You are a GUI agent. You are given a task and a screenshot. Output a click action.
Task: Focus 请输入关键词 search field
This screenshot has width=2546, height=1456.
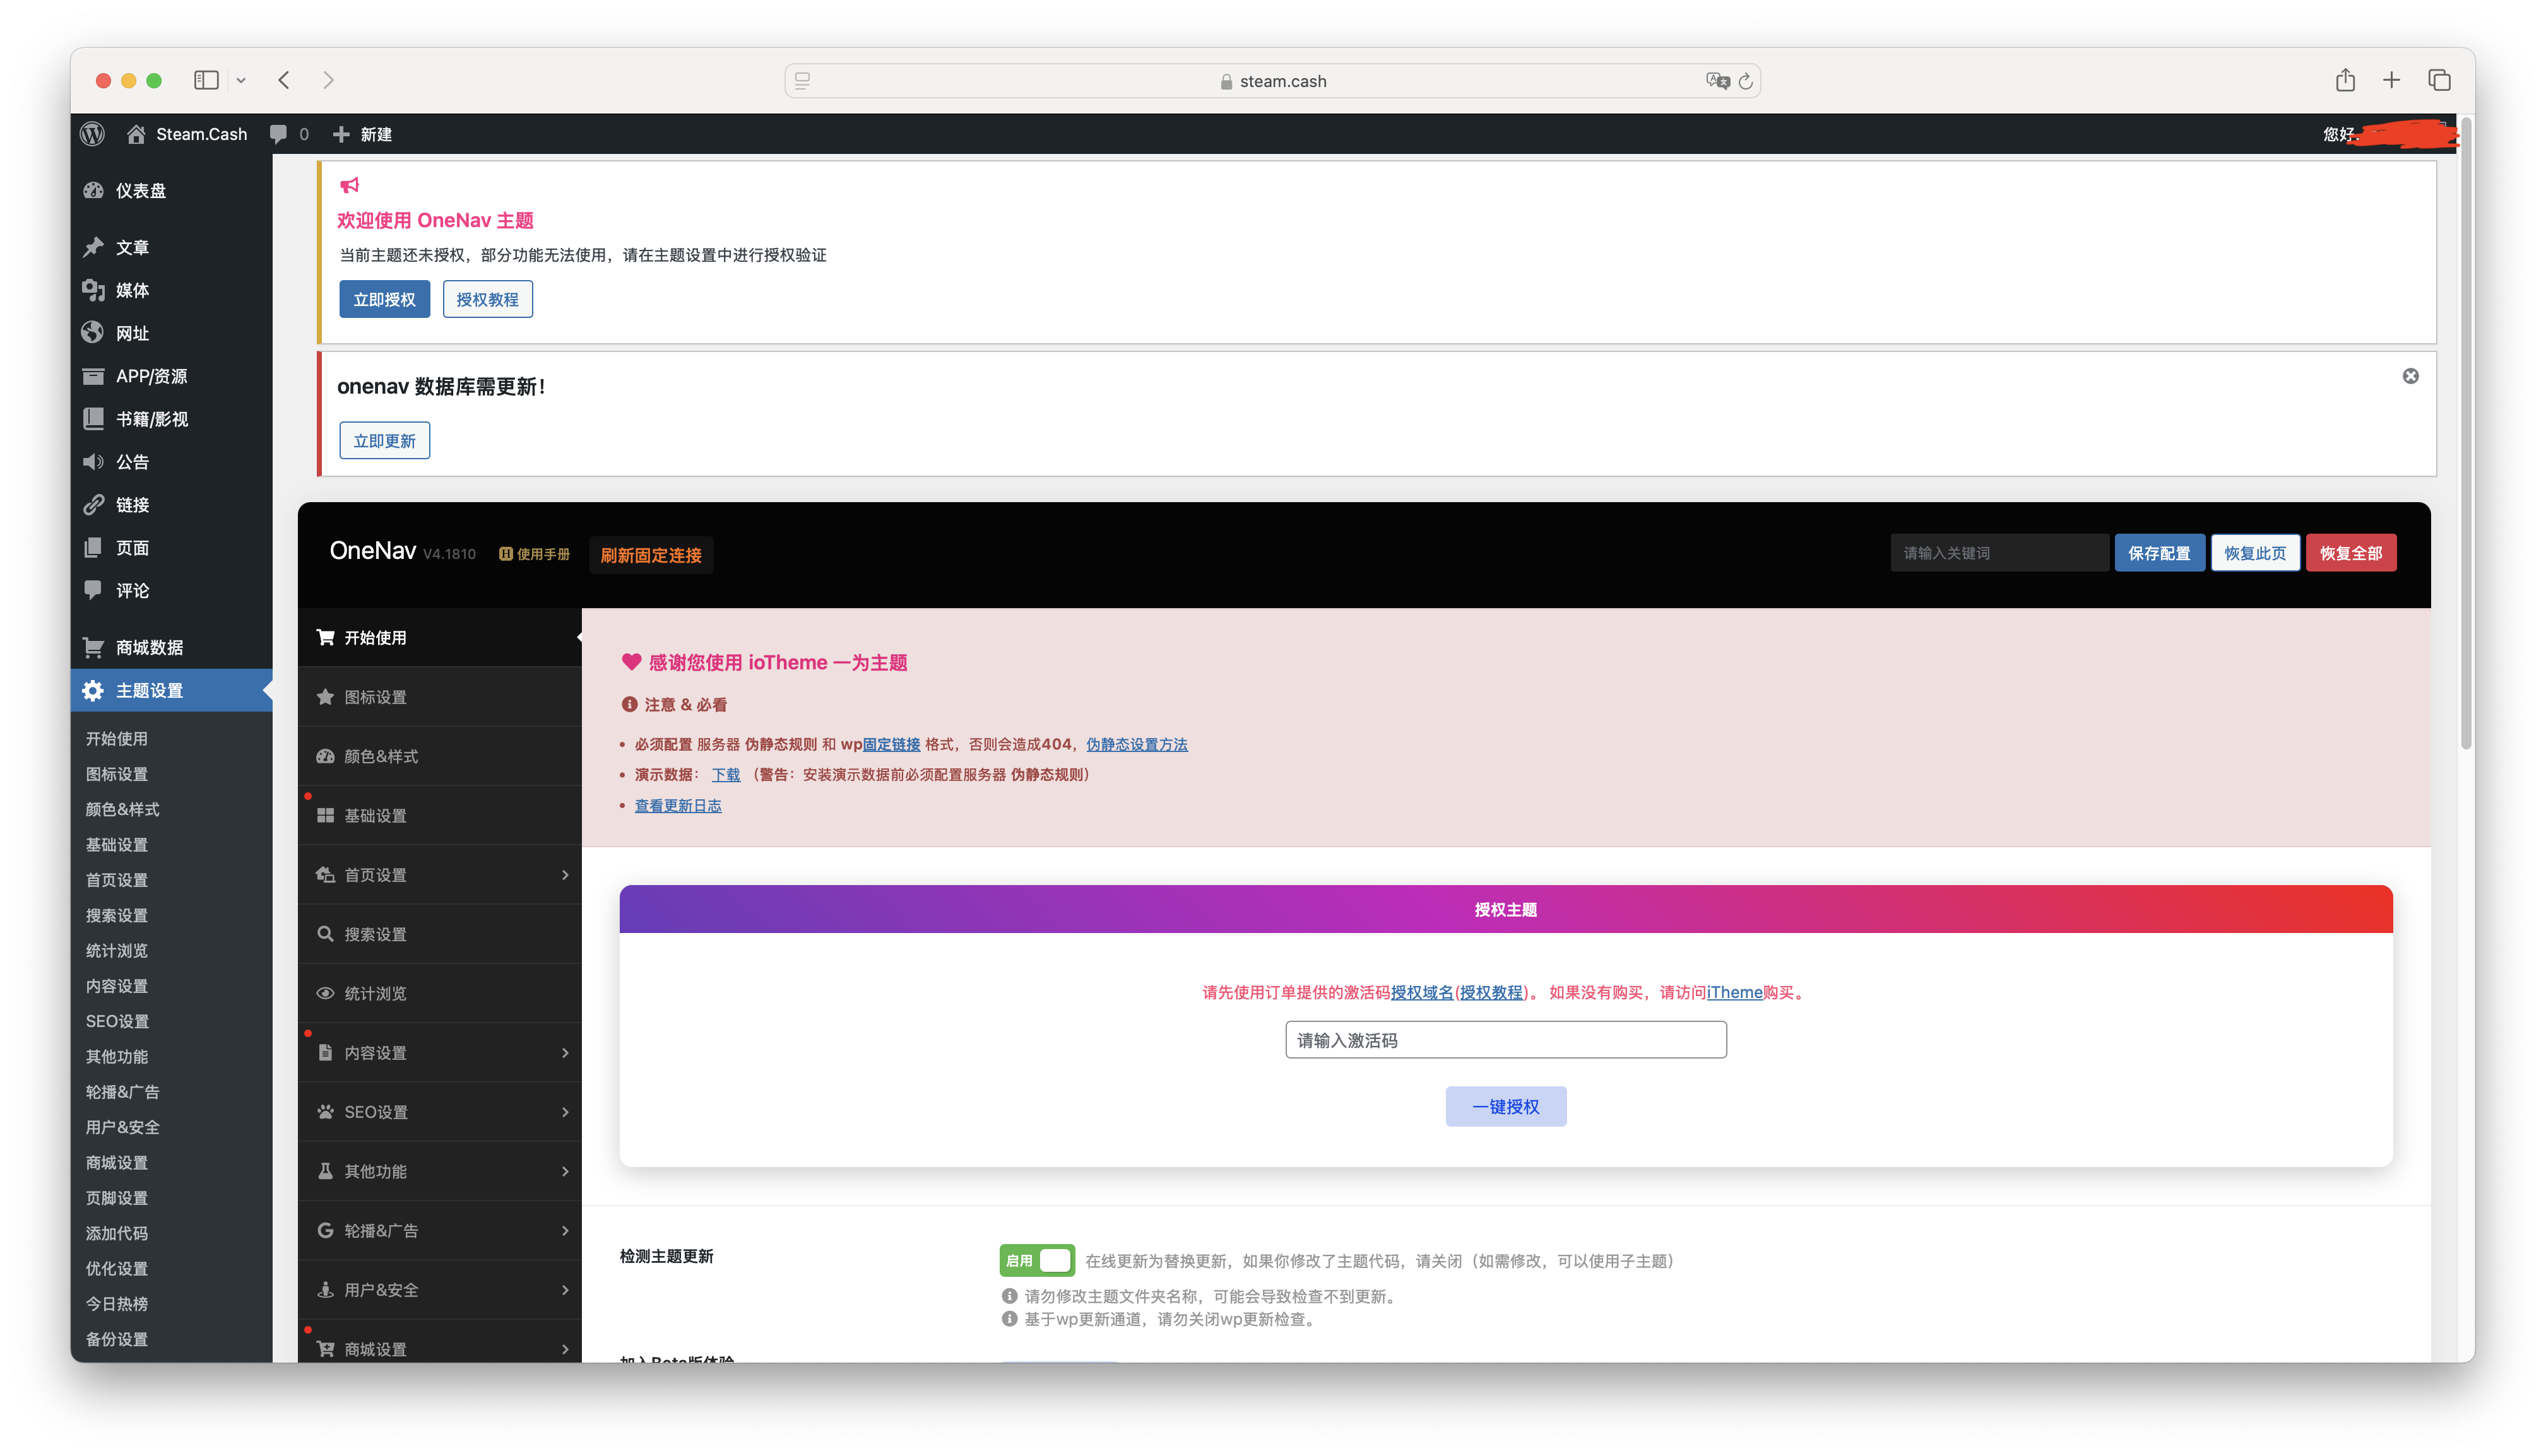coord(1999,553)
